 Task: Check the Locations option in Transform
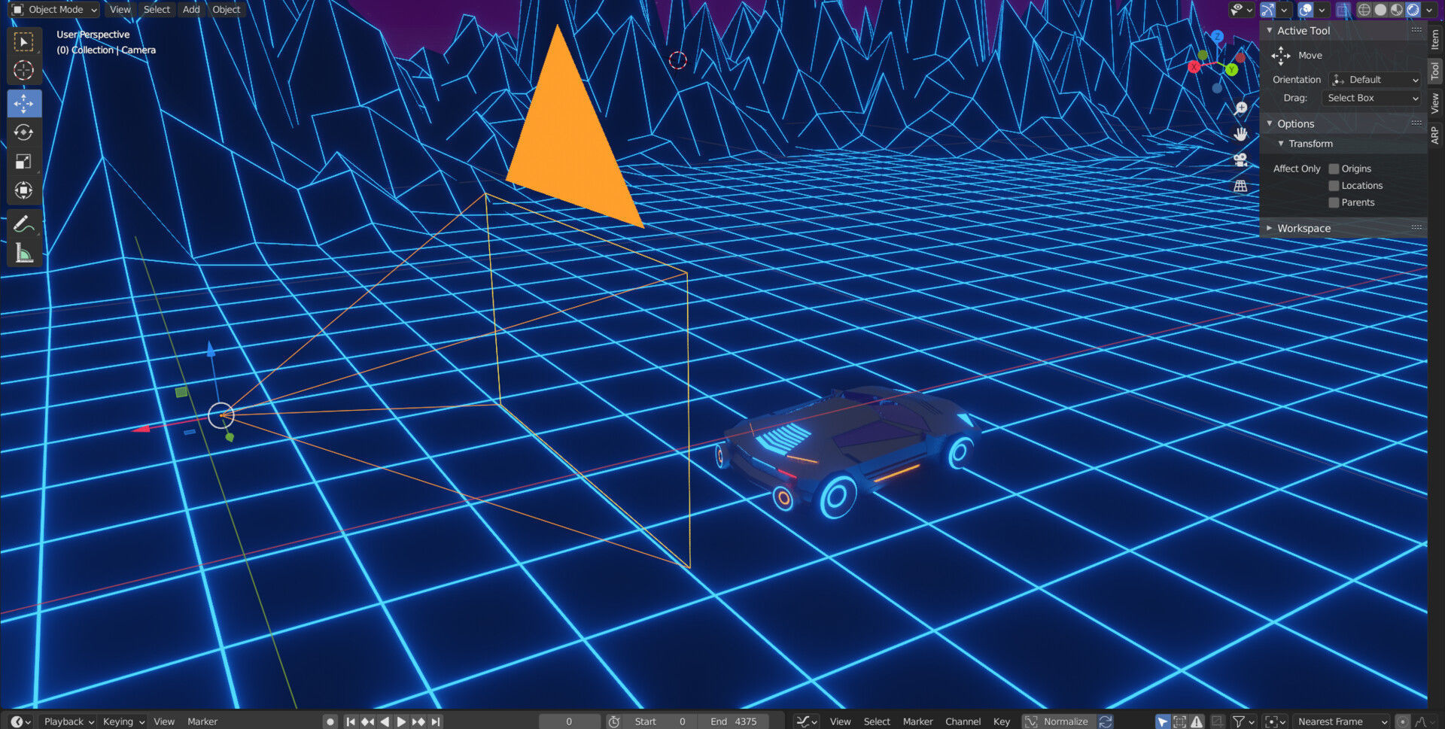click(x=1333, y=185)
